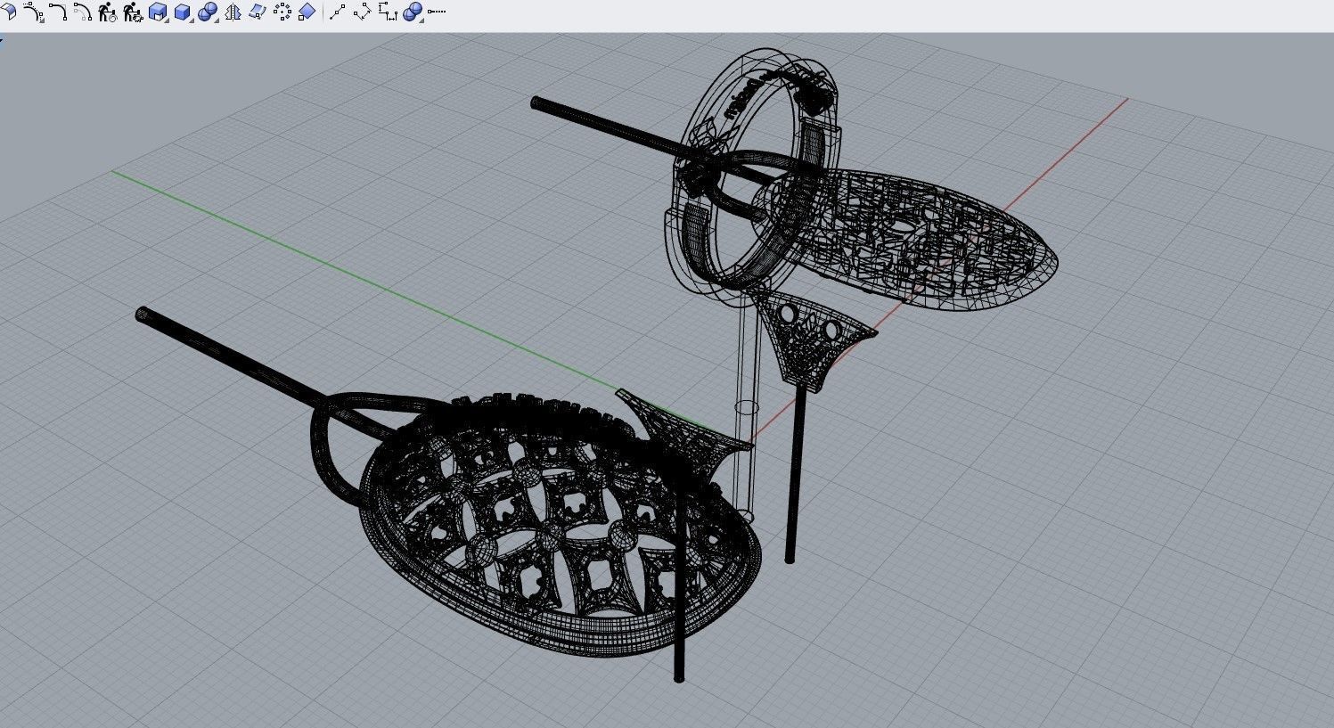Select the surface fillet tool icon
The image size is (1334, 728).
(10, 12)
